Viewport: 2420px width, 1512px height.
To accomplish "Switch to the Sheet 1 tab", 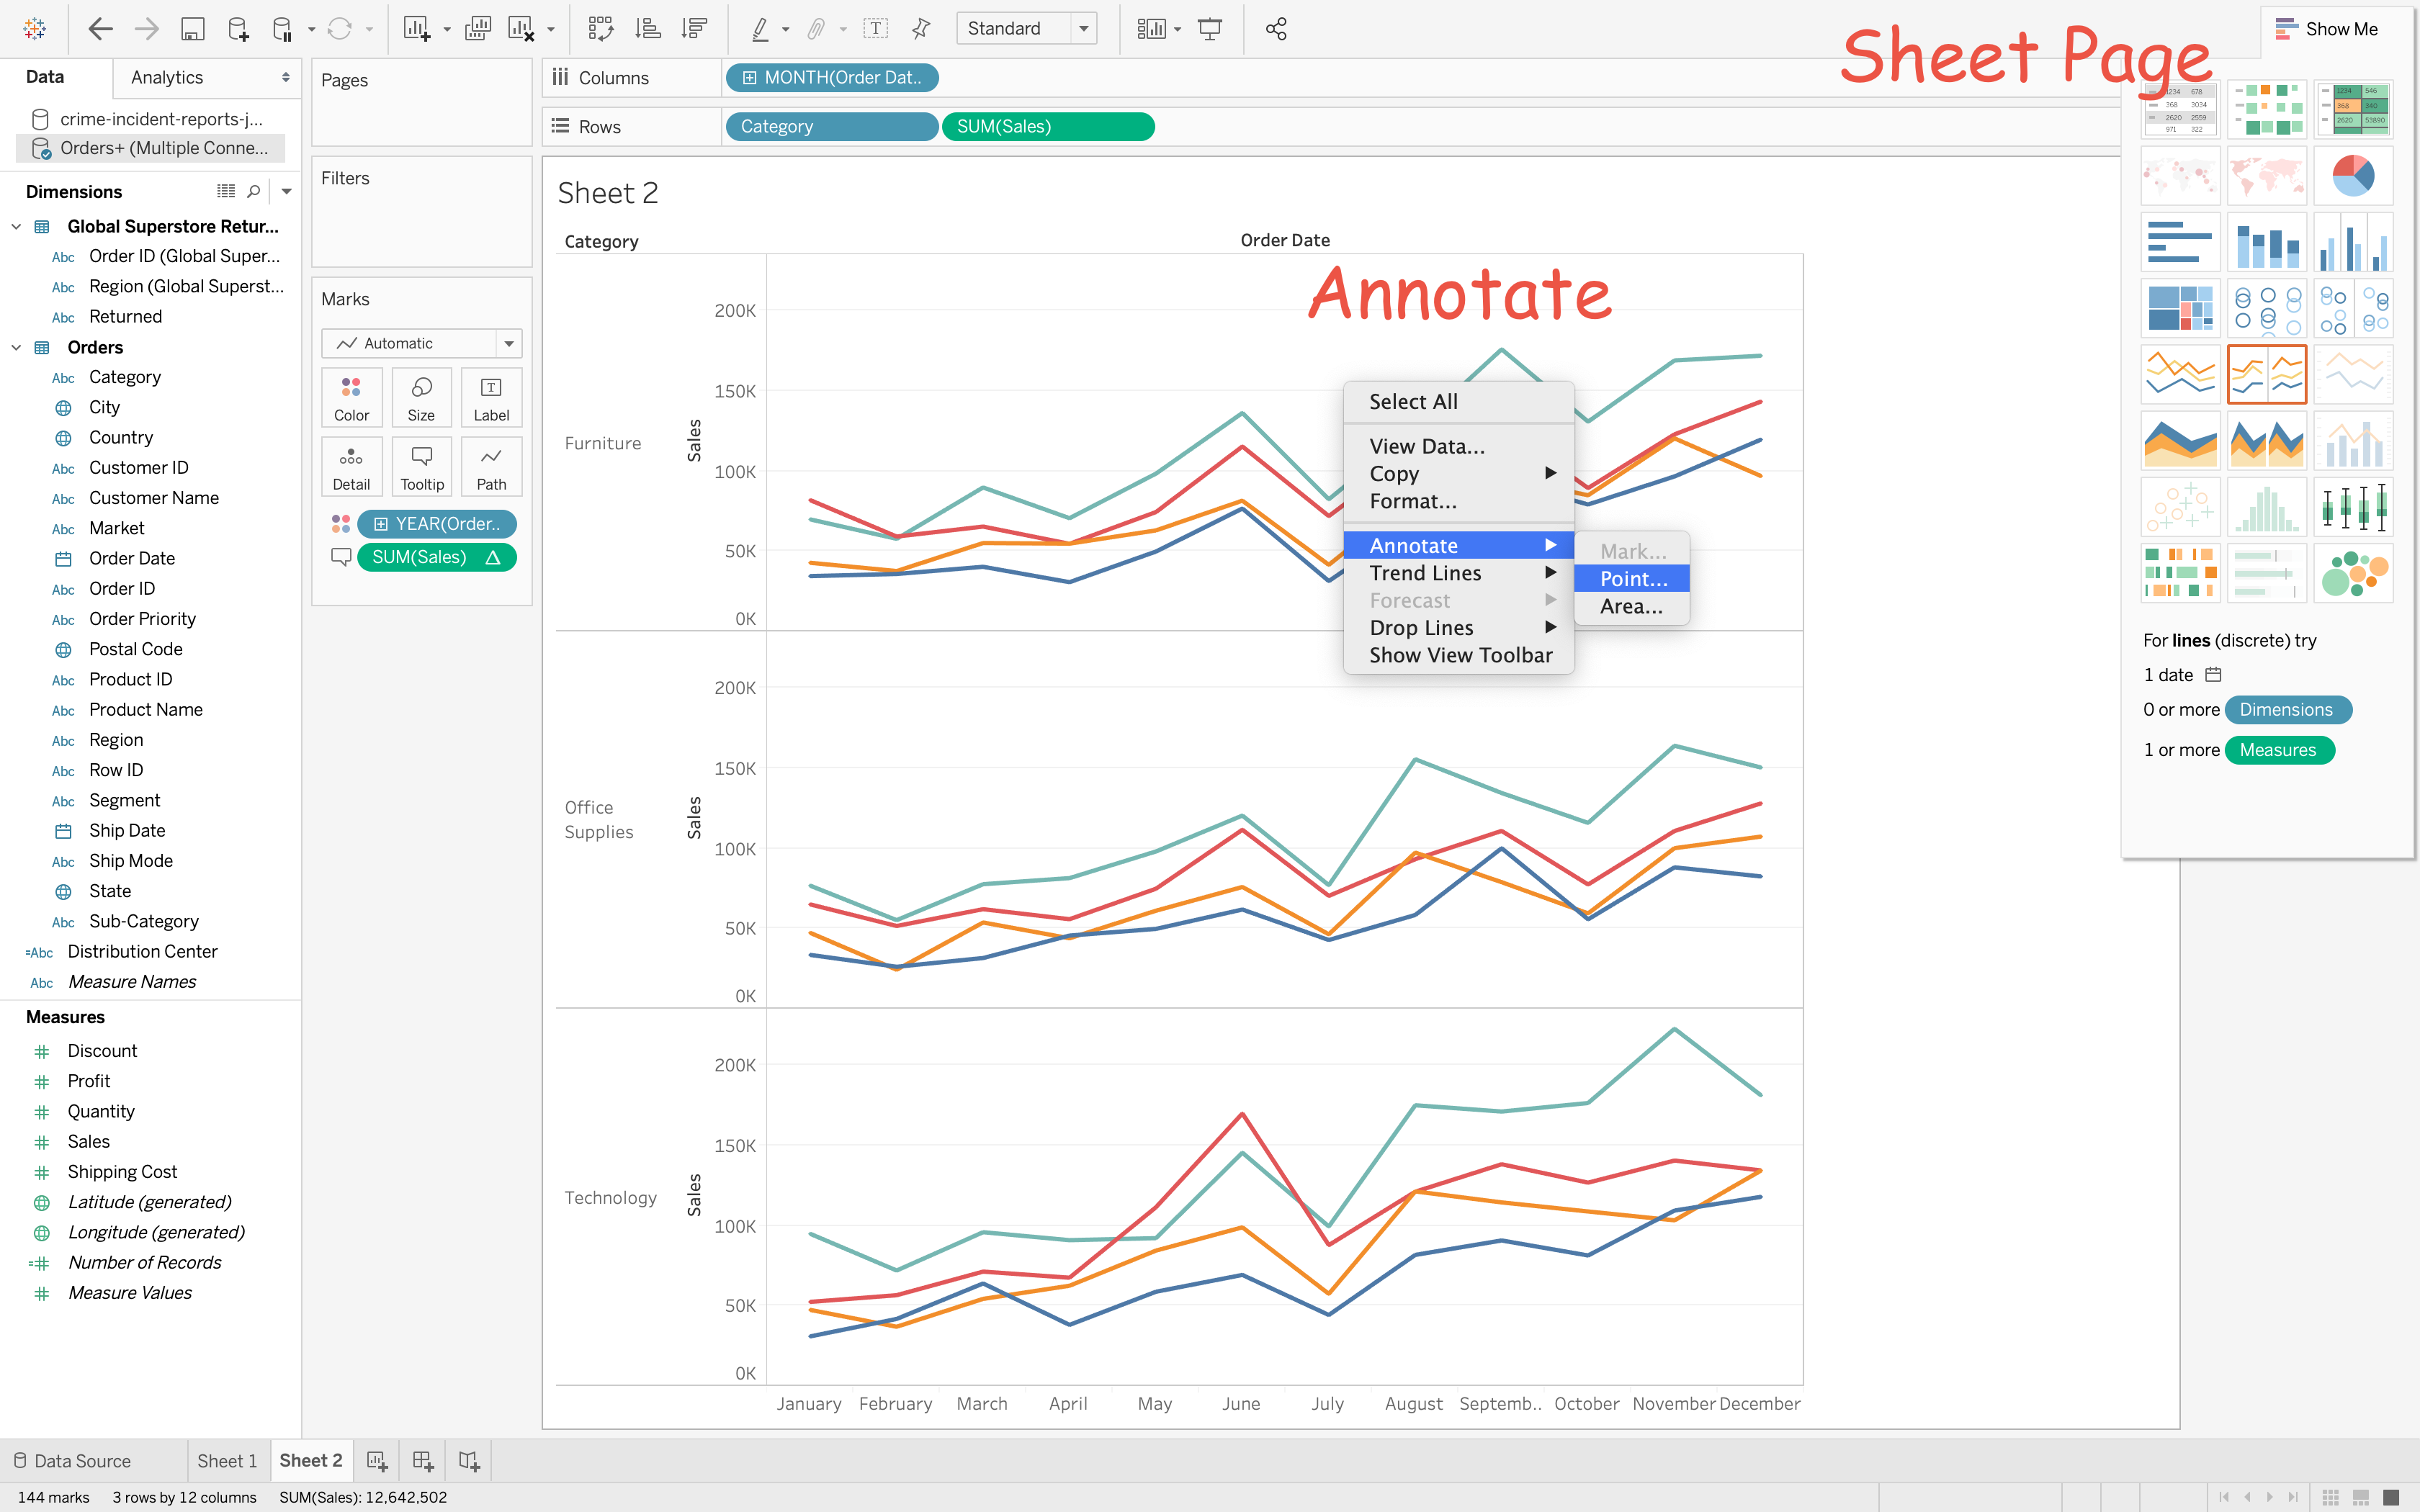I will pyautogui.click(x=227, y=1461).
